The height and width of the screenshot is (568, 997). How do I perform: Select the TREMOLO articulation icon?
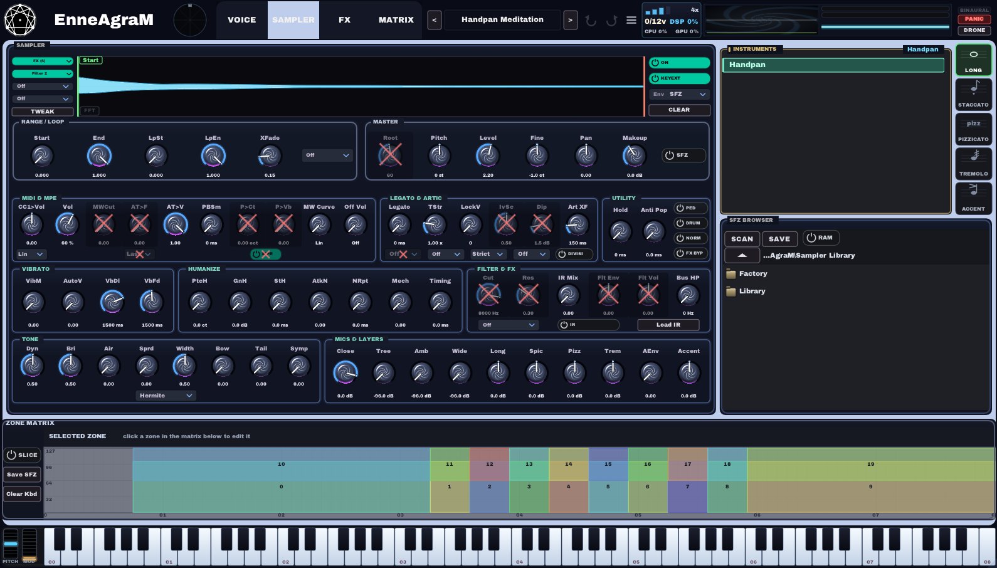pyautogui.click(x=973, y=163)
